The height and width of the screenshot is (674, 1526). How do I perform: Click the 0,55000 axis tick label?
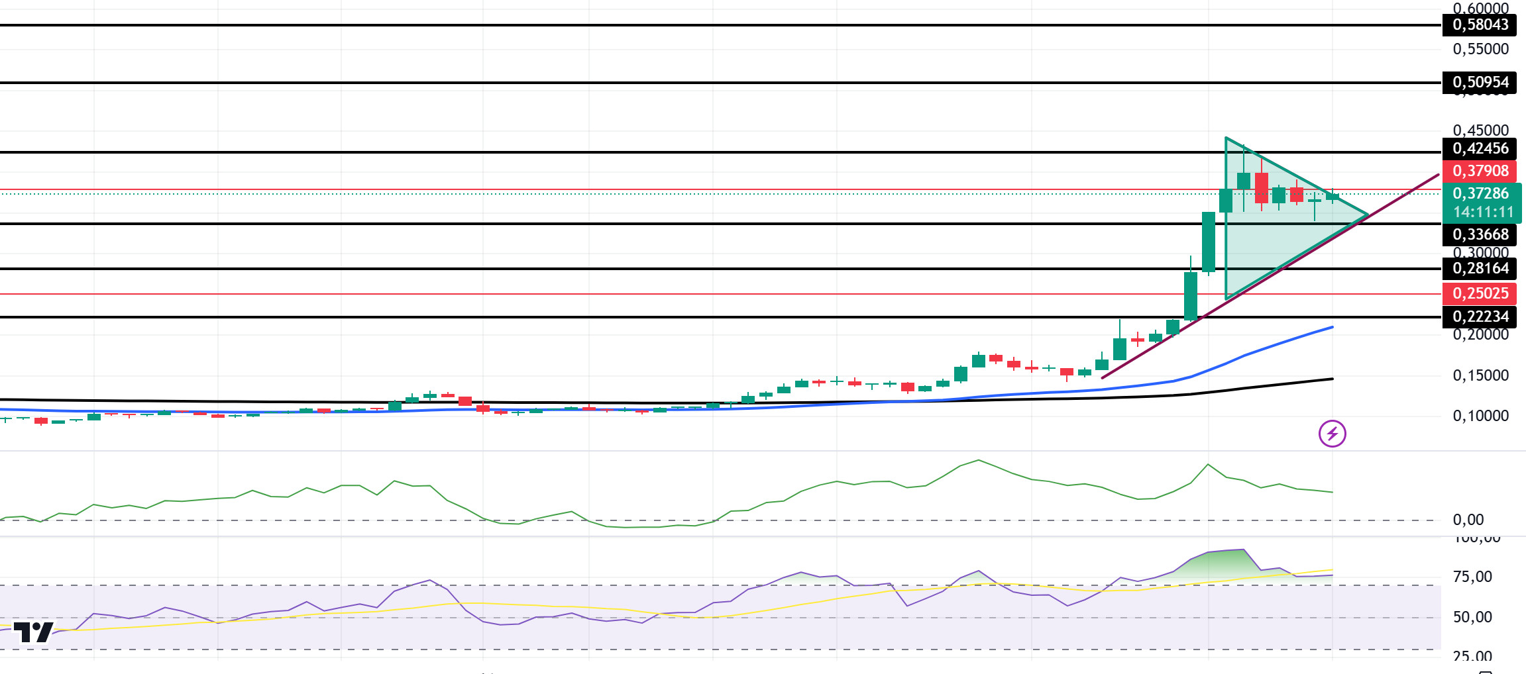click(1480, 50)
